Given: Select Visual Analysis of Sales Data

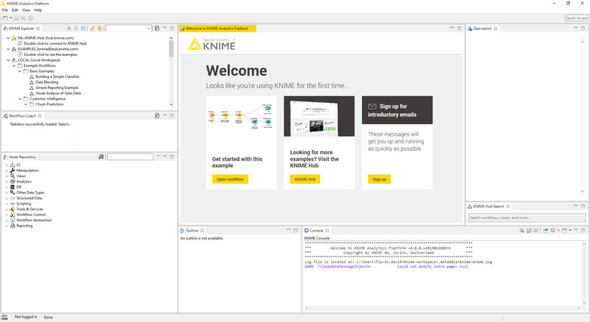Looking at the screenshot, I should [58, 93].
